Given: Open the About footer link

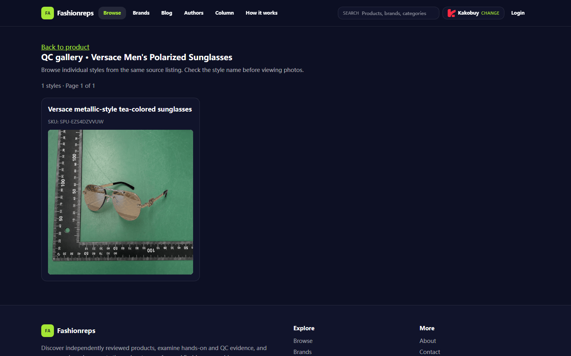Looking at the screenshot, I should 427,341.
